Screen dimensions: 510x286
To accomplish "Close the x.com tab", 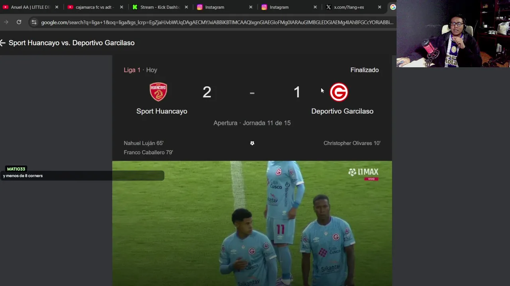I will (x=380, y=7).
